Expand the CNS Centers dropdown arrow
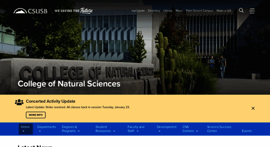 [197, 131]
